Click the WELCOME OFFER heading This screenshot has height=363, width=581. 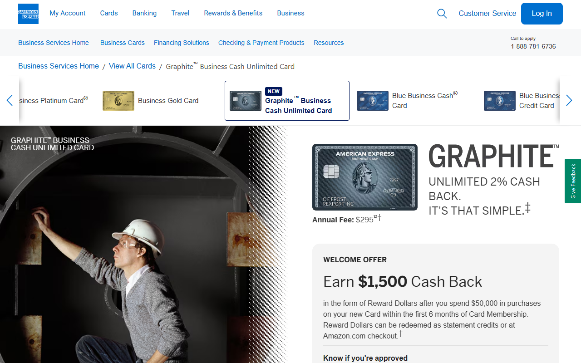pyautogui.click(x=355, y=260)
